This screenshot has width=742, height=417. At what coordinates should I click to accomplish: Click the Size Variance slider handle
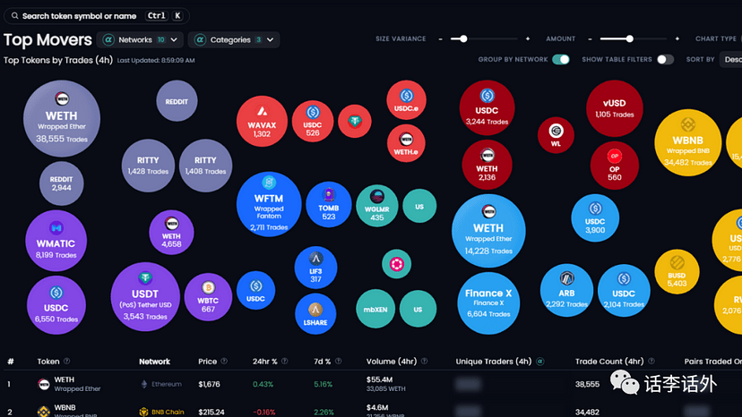[462, 38]
